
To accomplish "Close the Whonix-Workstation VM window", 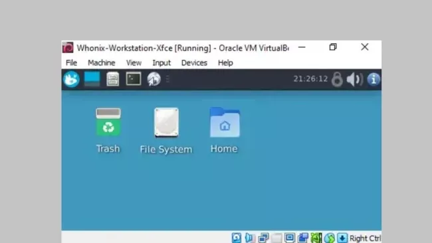I will click(364, 47).
